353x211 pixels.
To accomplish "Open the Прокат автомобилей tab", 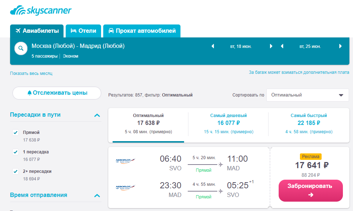I will (x=142, y=31).
